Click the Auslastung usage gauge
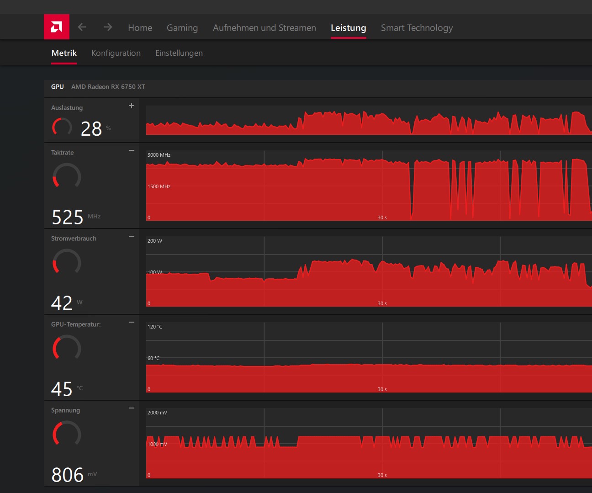The width and height of the screenshot is (592, 493). [62, 127]
